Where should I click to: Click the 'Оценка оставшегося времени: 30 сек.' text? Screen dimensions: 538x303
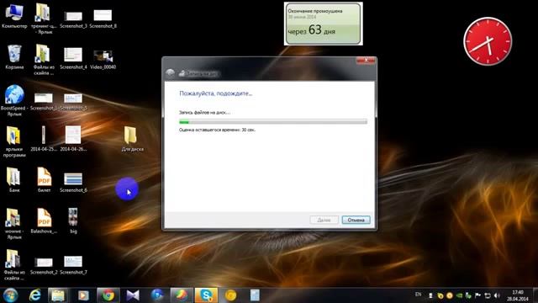[x=217, y=130]
